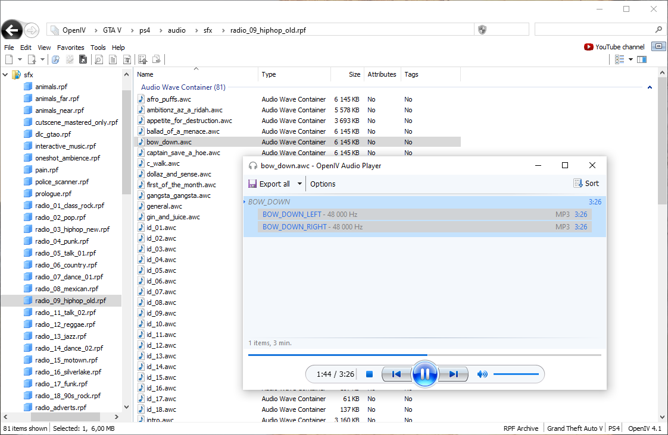Viewport: 668px width, 435px height.
Task: Click the Sort button in audio player
Action: 586,183
